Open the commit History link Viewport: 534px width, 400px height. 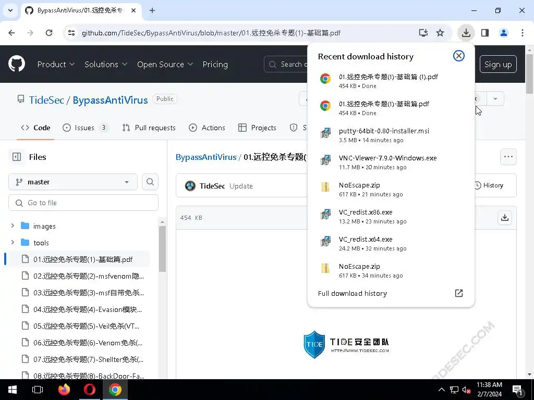(x=489, y=185)
